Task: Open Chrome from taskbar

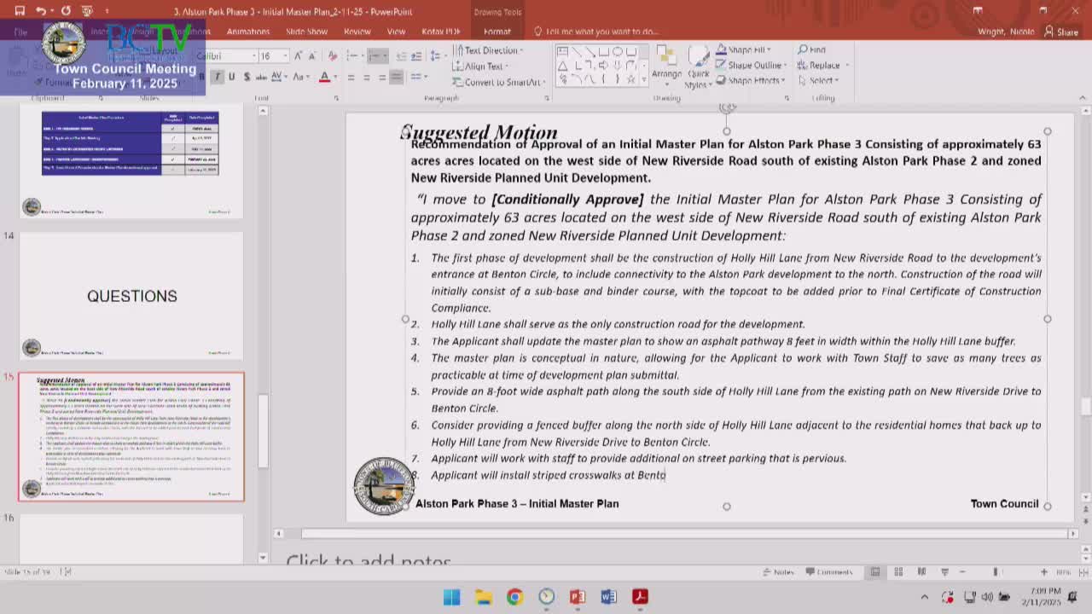Action: click(x=514, y=597)
